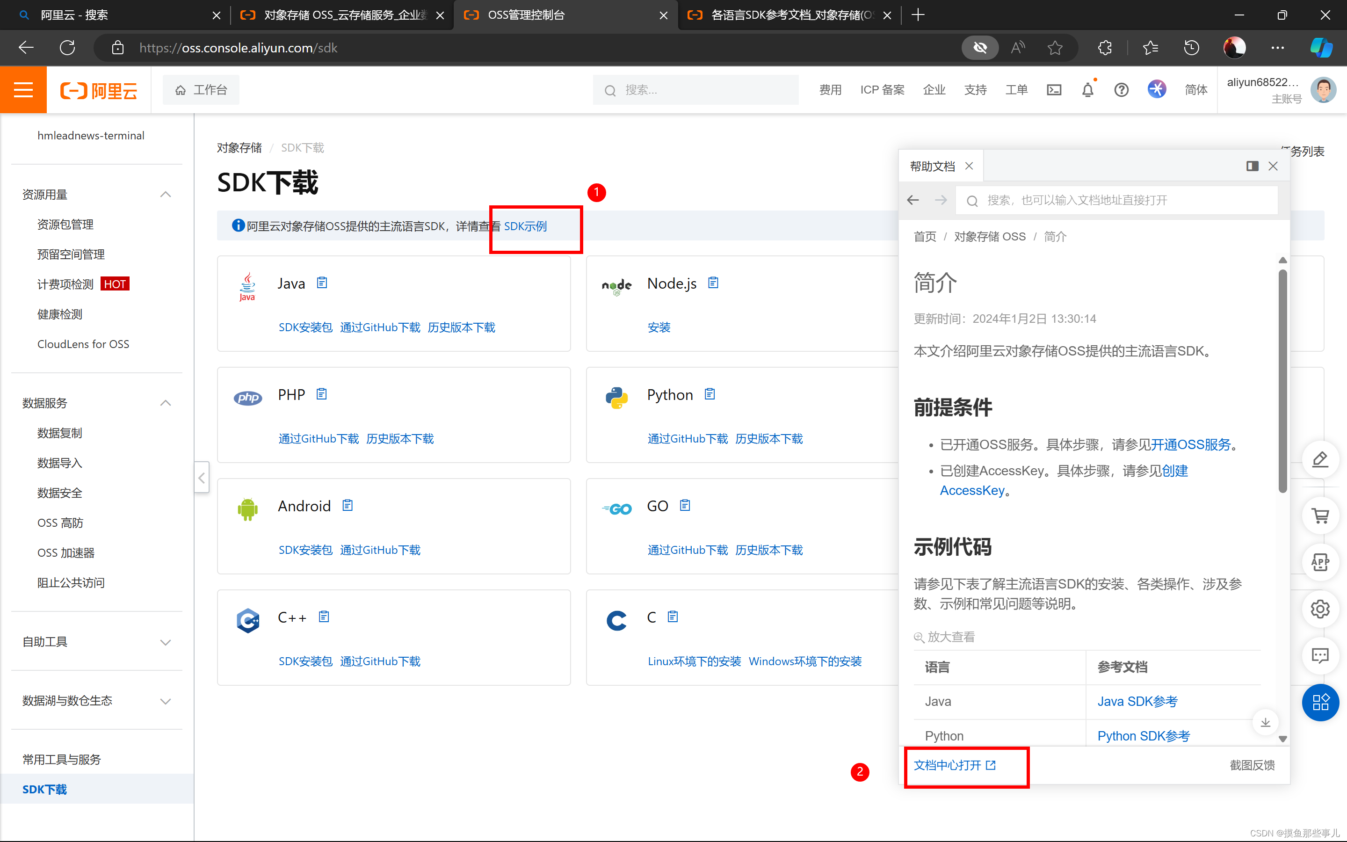Select 数据复制 in the sidebar

pyautogui.click(x=59, y=433)
